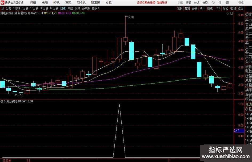
Task: Open F10 company info
Action: click(x=218, y=8)
